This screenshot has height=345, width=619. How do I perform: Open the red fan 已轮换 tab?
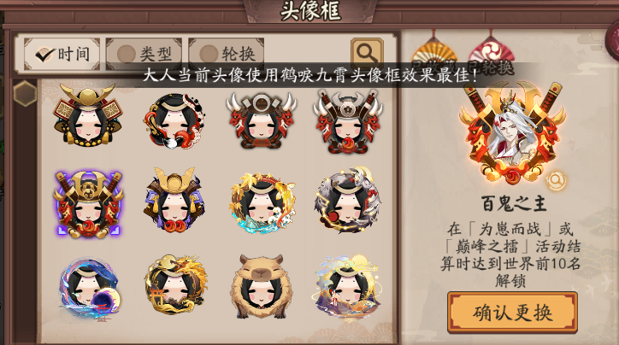[491, 56]
